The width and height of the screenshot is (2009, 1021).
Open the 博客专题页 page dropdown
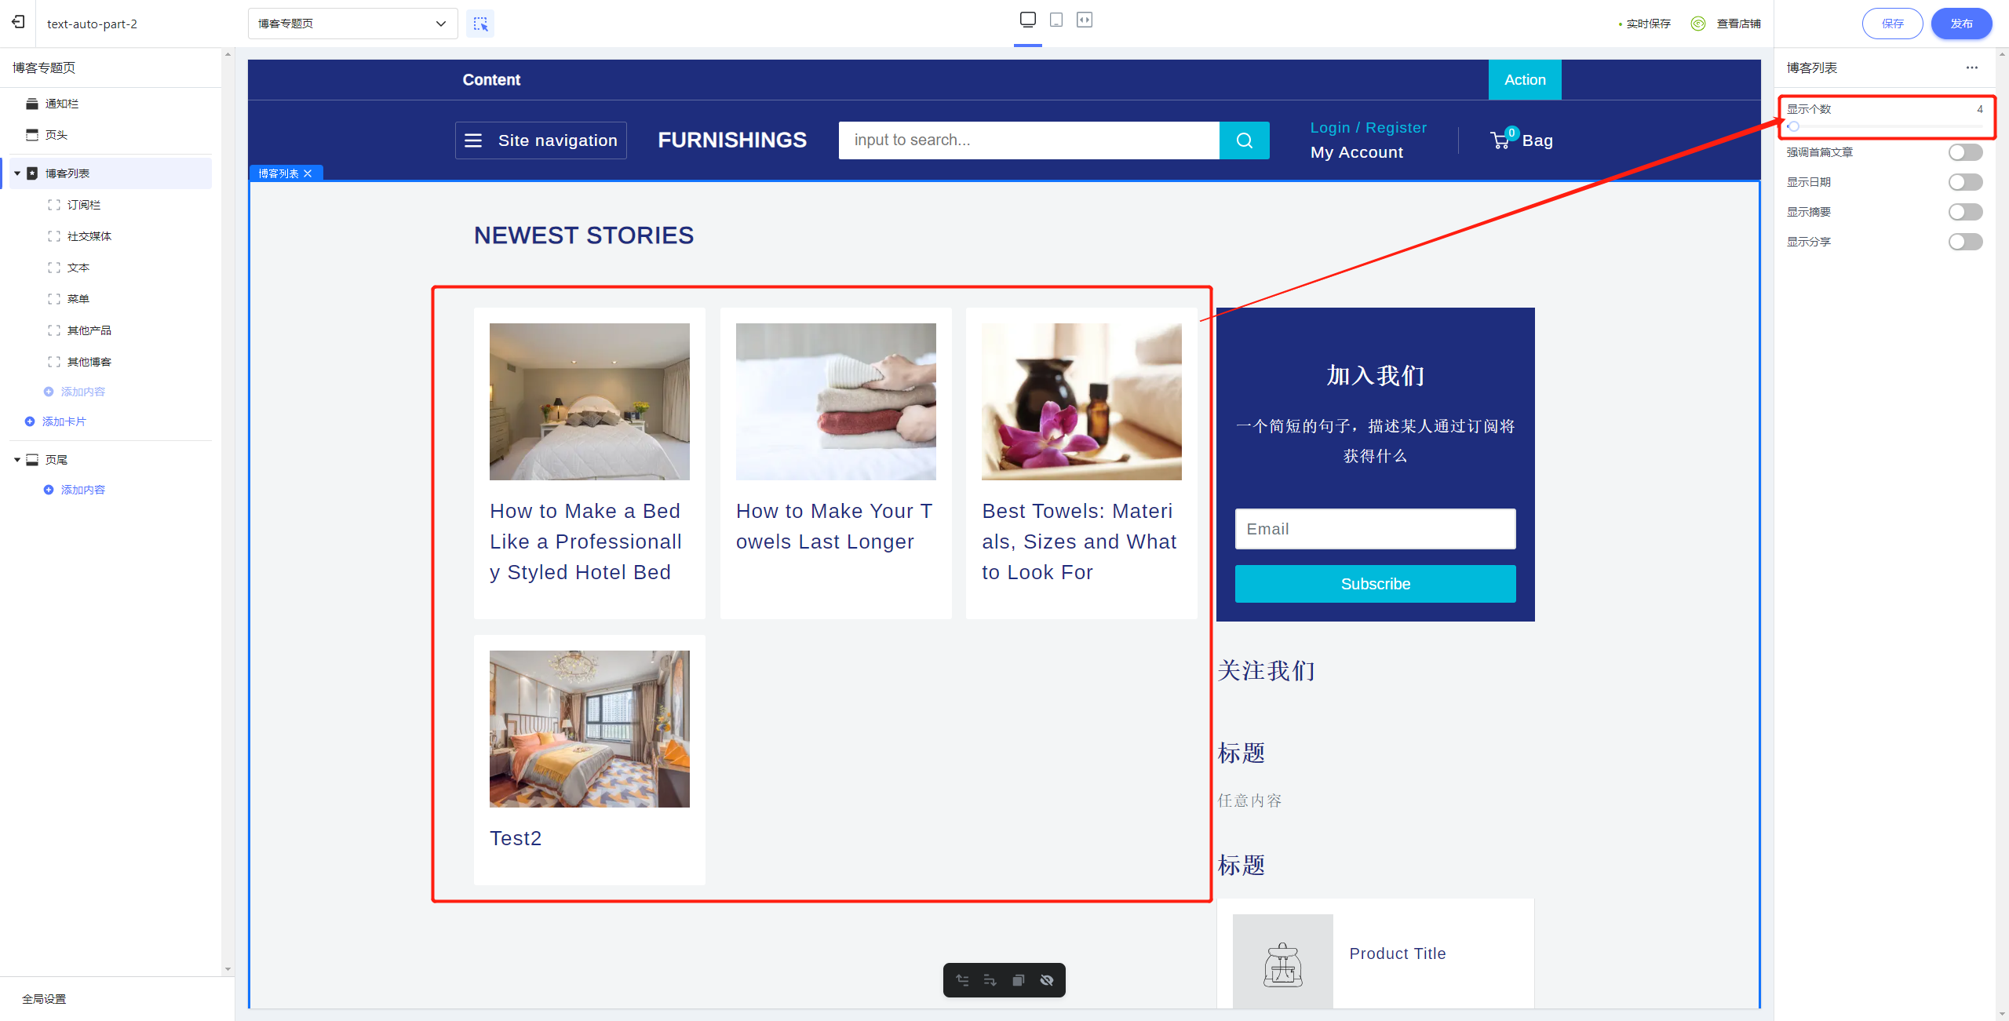pyautogui.click(x=352, y=24)
